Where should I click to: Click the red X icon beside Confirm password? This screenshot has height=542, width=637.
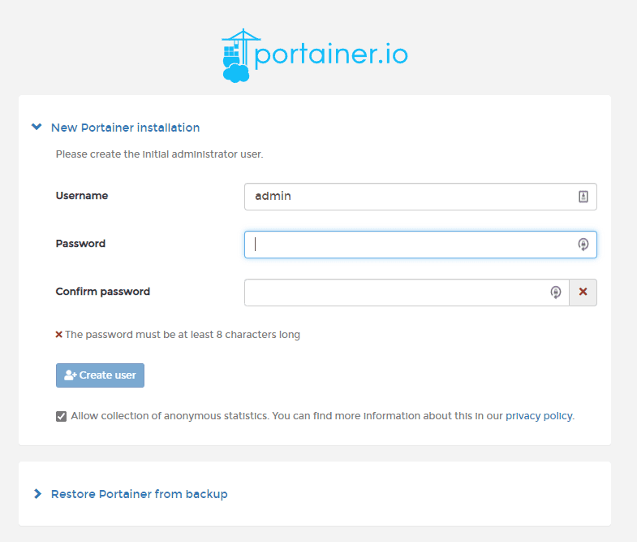point(583,293)
